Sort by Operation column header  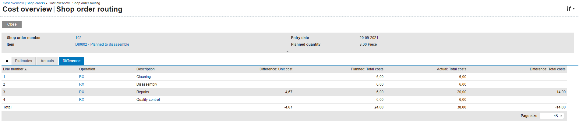[87, 69]
